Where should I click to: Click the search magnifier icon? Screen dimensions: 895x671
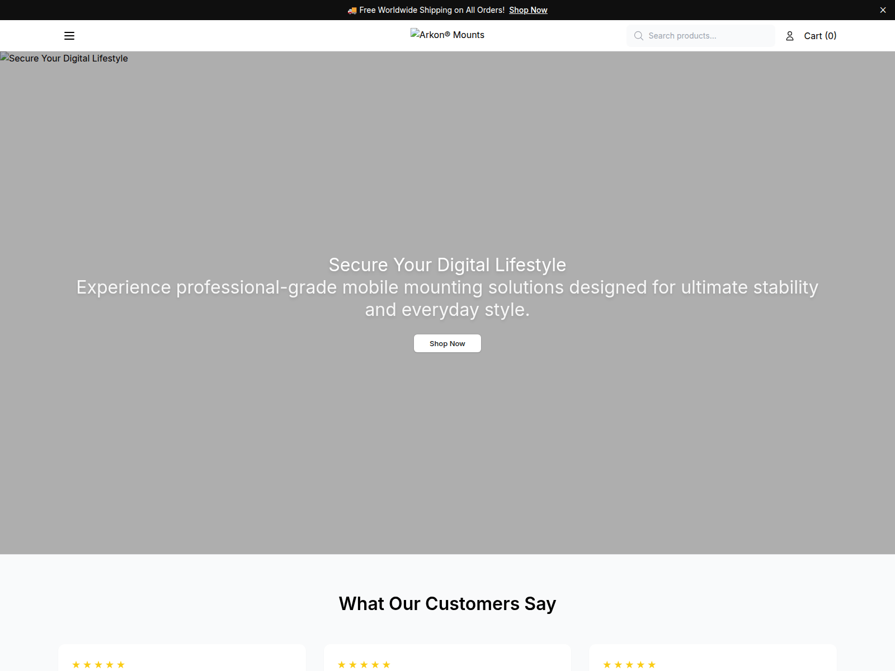pyautogui.click(x=638, y=36)
